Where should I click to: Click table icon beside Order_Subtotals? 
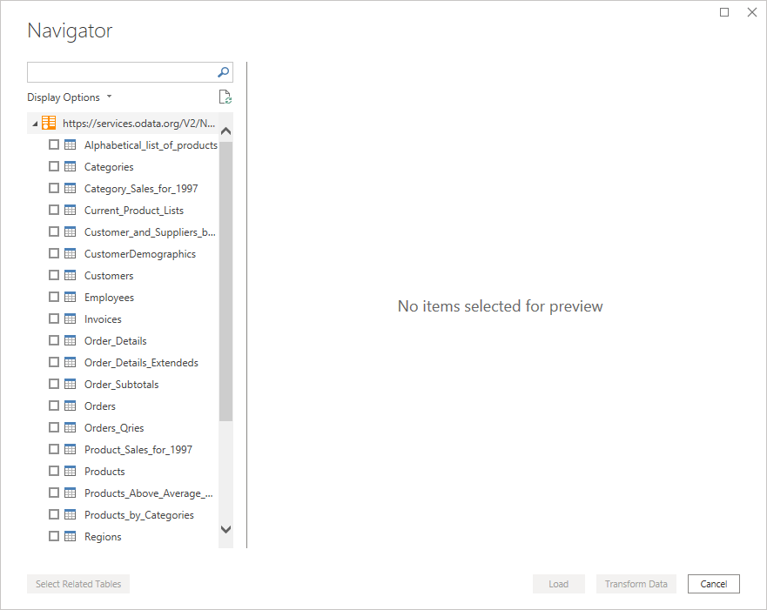[x=71, y=384]
